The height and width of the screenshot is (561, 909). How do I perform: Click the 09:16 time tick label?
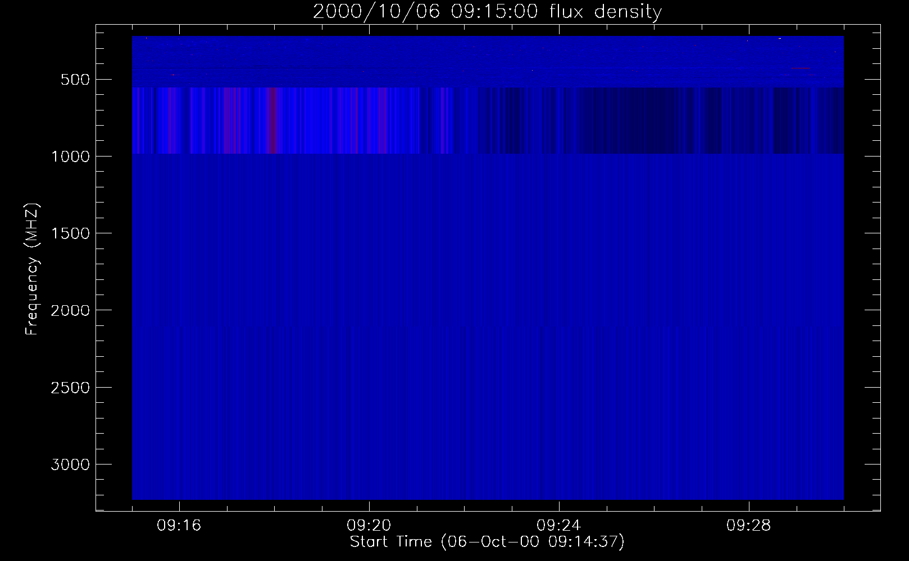[179, 526]
